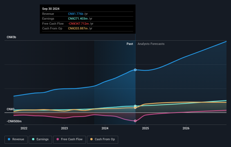Click the CN¥3b y-axis label
The image size is (231, 147).
(11, 37)
